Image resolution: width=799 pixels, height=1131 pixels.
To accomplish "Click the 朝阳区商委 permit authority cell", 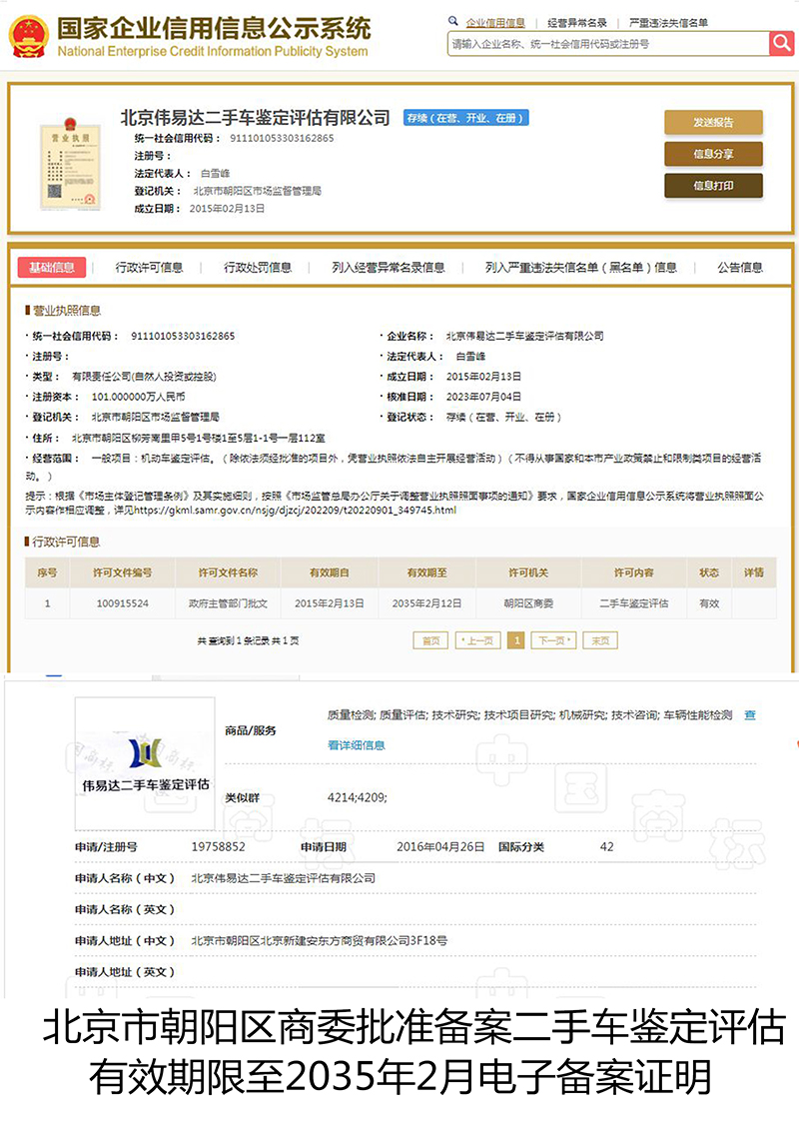I will 528,603.
